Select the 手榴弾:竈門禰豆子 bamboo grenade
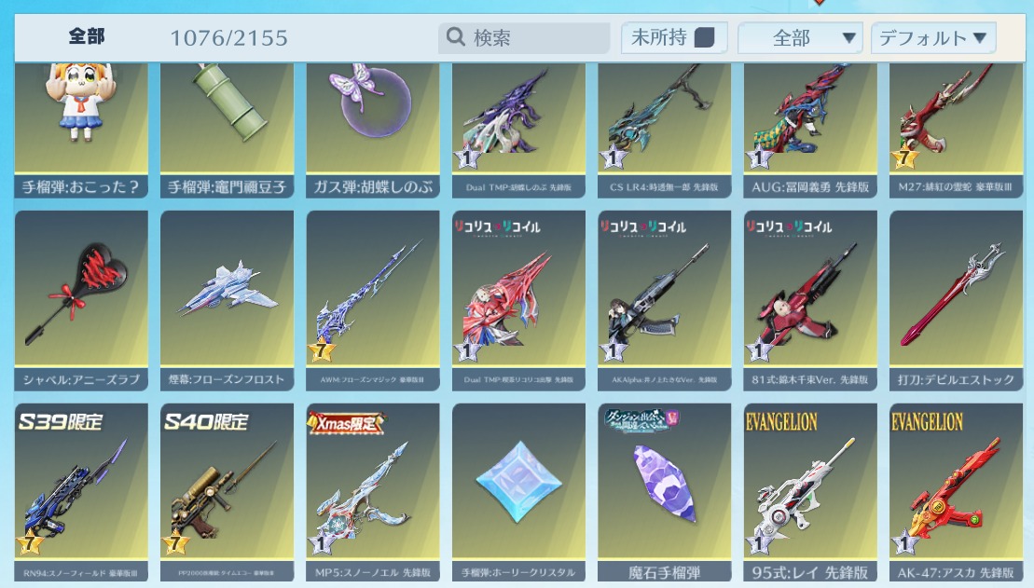Screen dimensions: 1034x588 point(227,130)
